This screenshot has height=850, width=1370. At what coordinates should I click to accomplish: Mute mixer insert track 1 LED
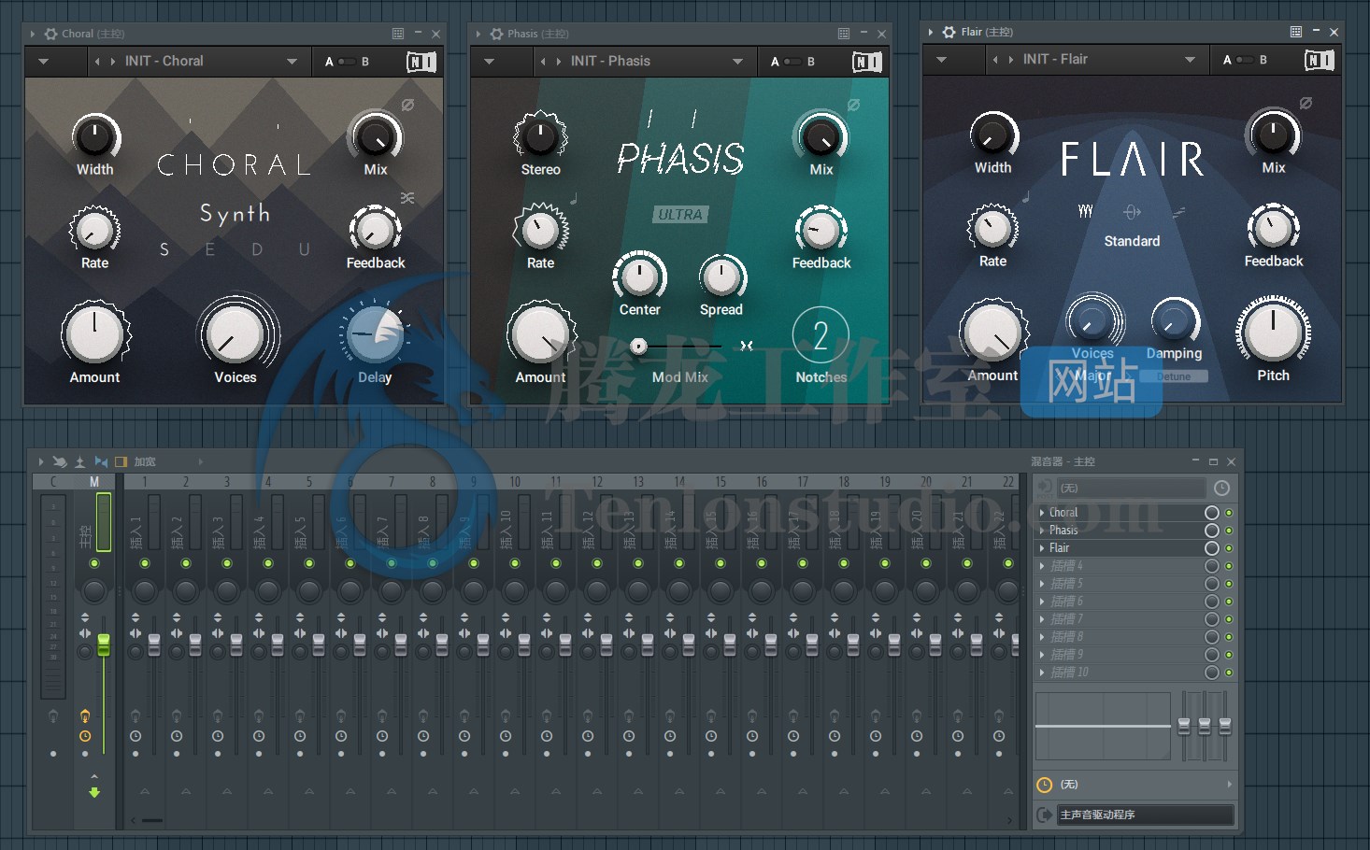click(x=145, y=563)
